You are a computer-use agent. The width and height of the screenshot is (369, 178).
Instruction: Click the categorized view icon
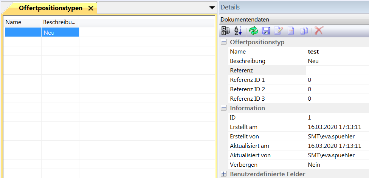(225, 31)
